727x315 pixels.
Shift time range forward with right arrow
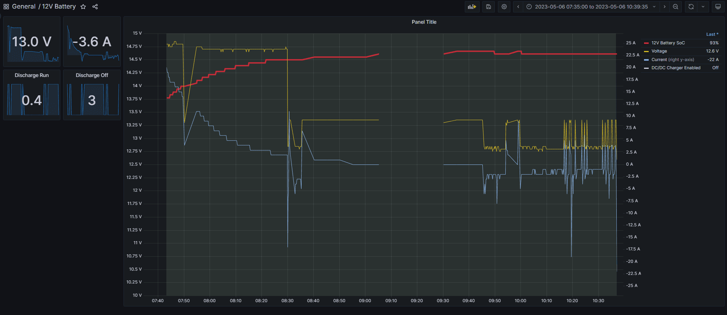coord(665,7)
